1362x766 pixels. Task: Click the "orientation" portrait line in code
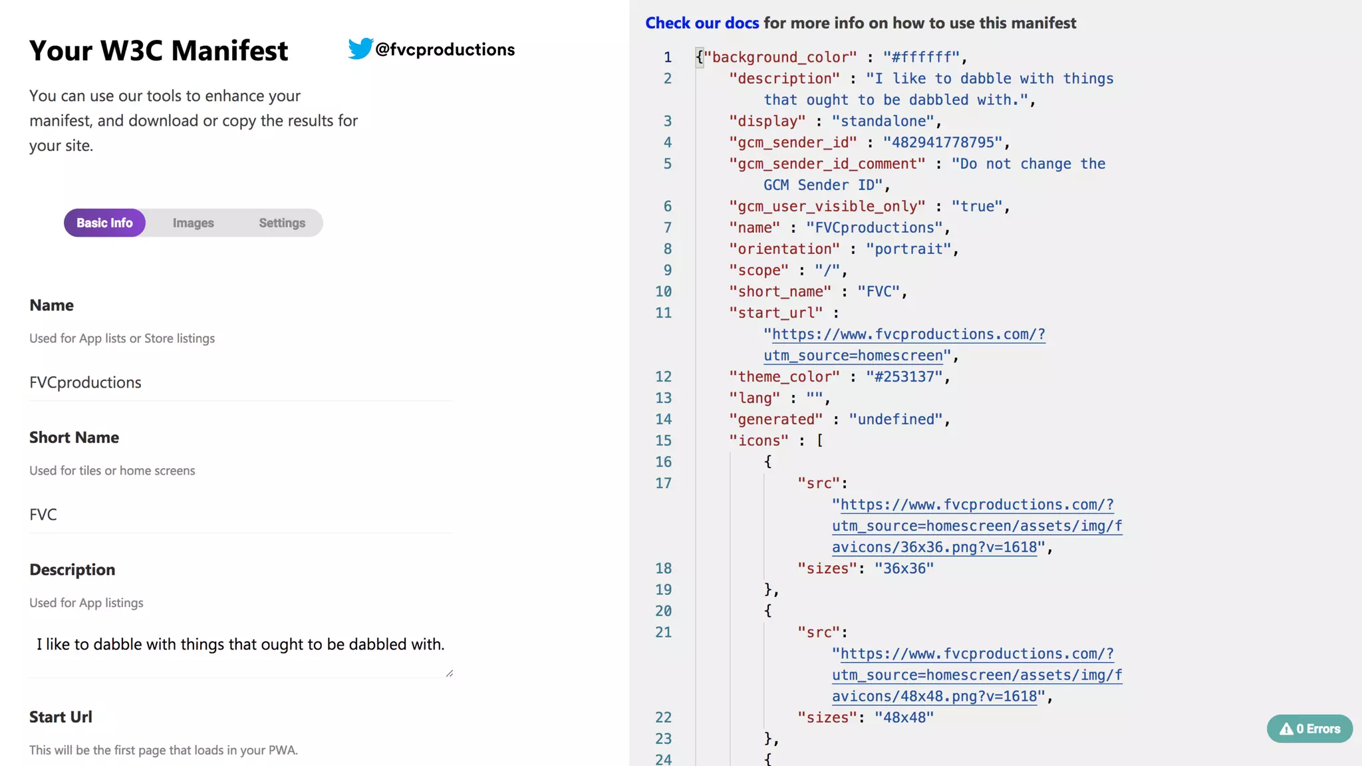point(843,249)
